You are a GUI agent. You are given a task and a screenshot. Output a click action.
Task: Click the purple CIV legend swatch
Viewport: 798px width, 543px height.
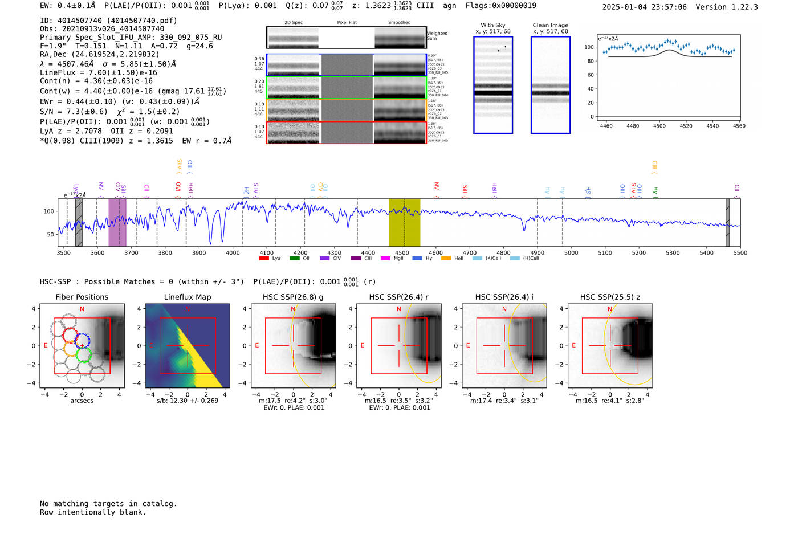pyautogui.click(x=325, y=259)
